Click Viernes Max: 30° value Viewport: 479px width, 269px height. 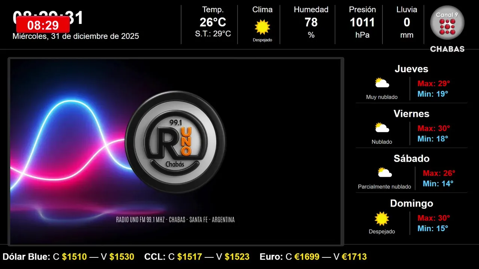pos(434,128)
